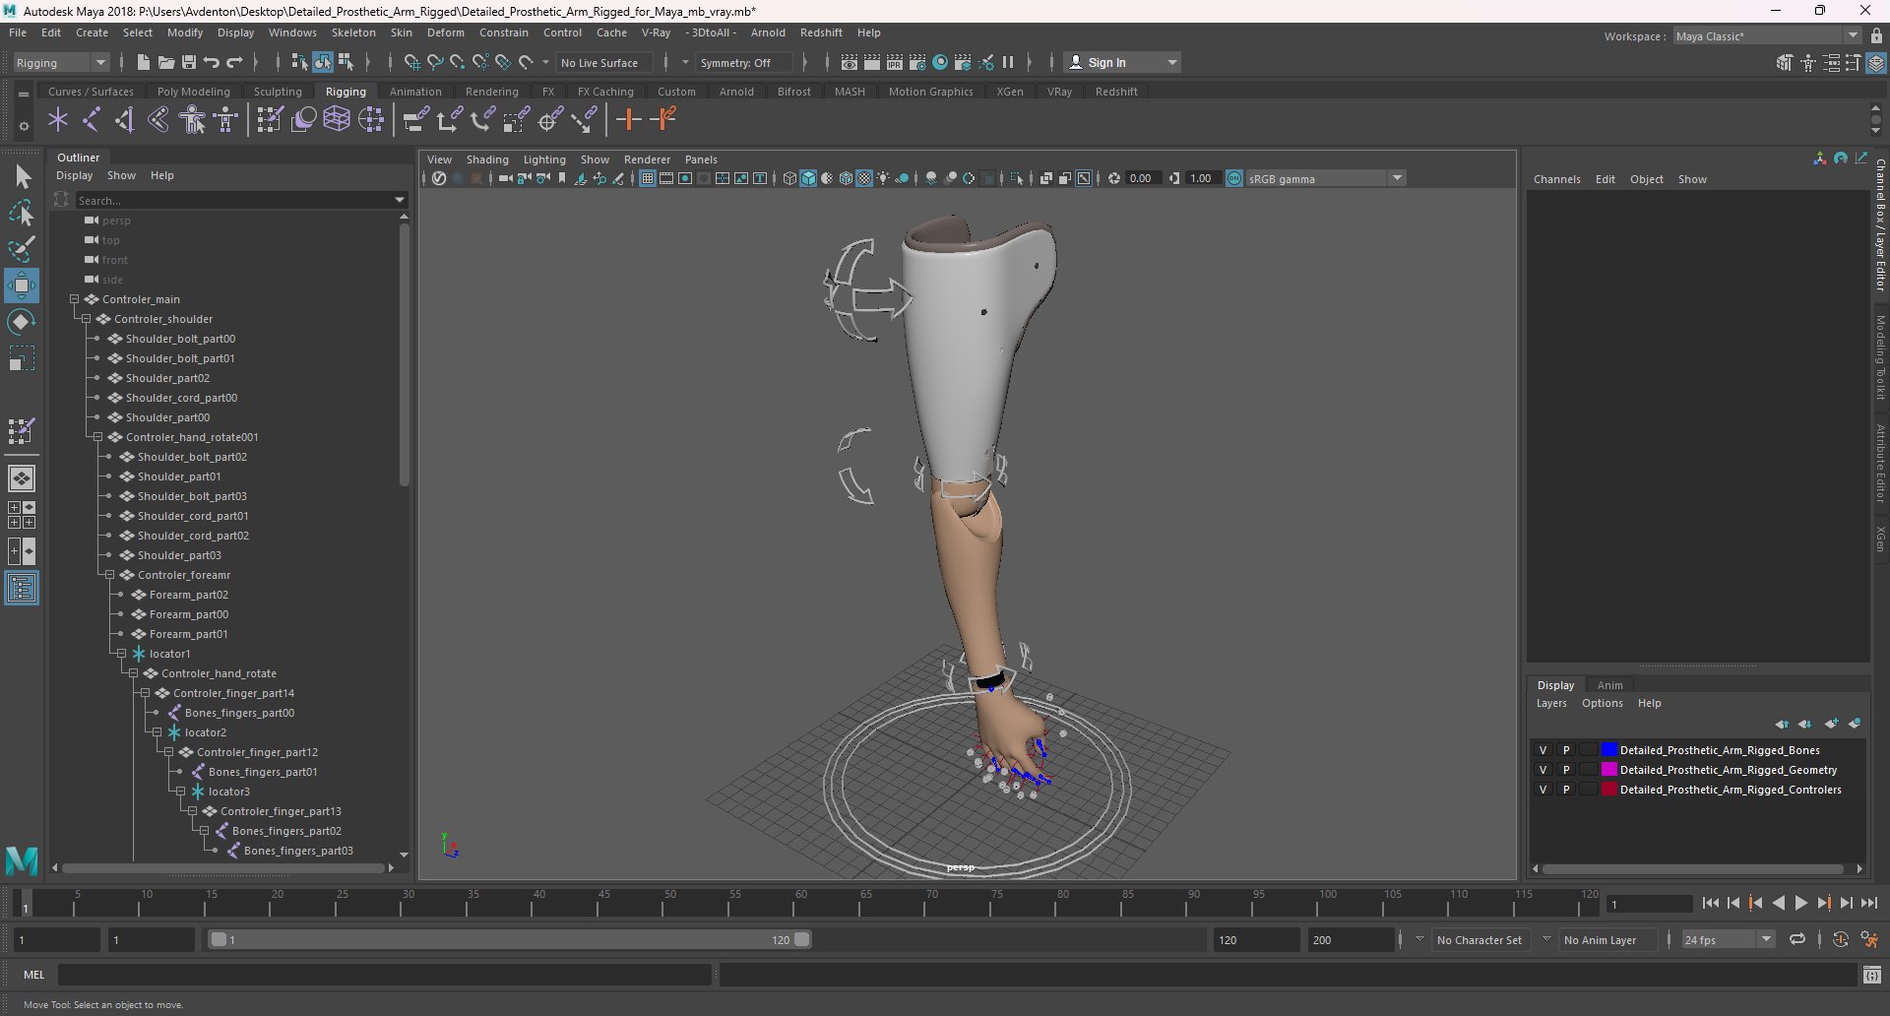Click the Sign In button
The image size is (1890, 1016).
1122,62
